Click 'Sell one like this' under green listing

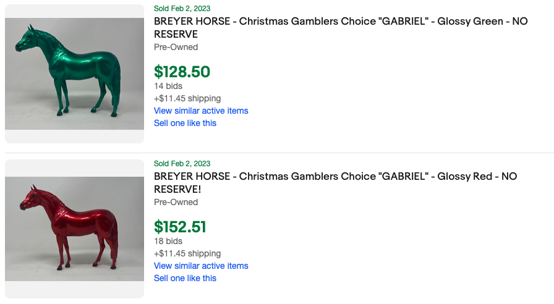tap(185, 123)
